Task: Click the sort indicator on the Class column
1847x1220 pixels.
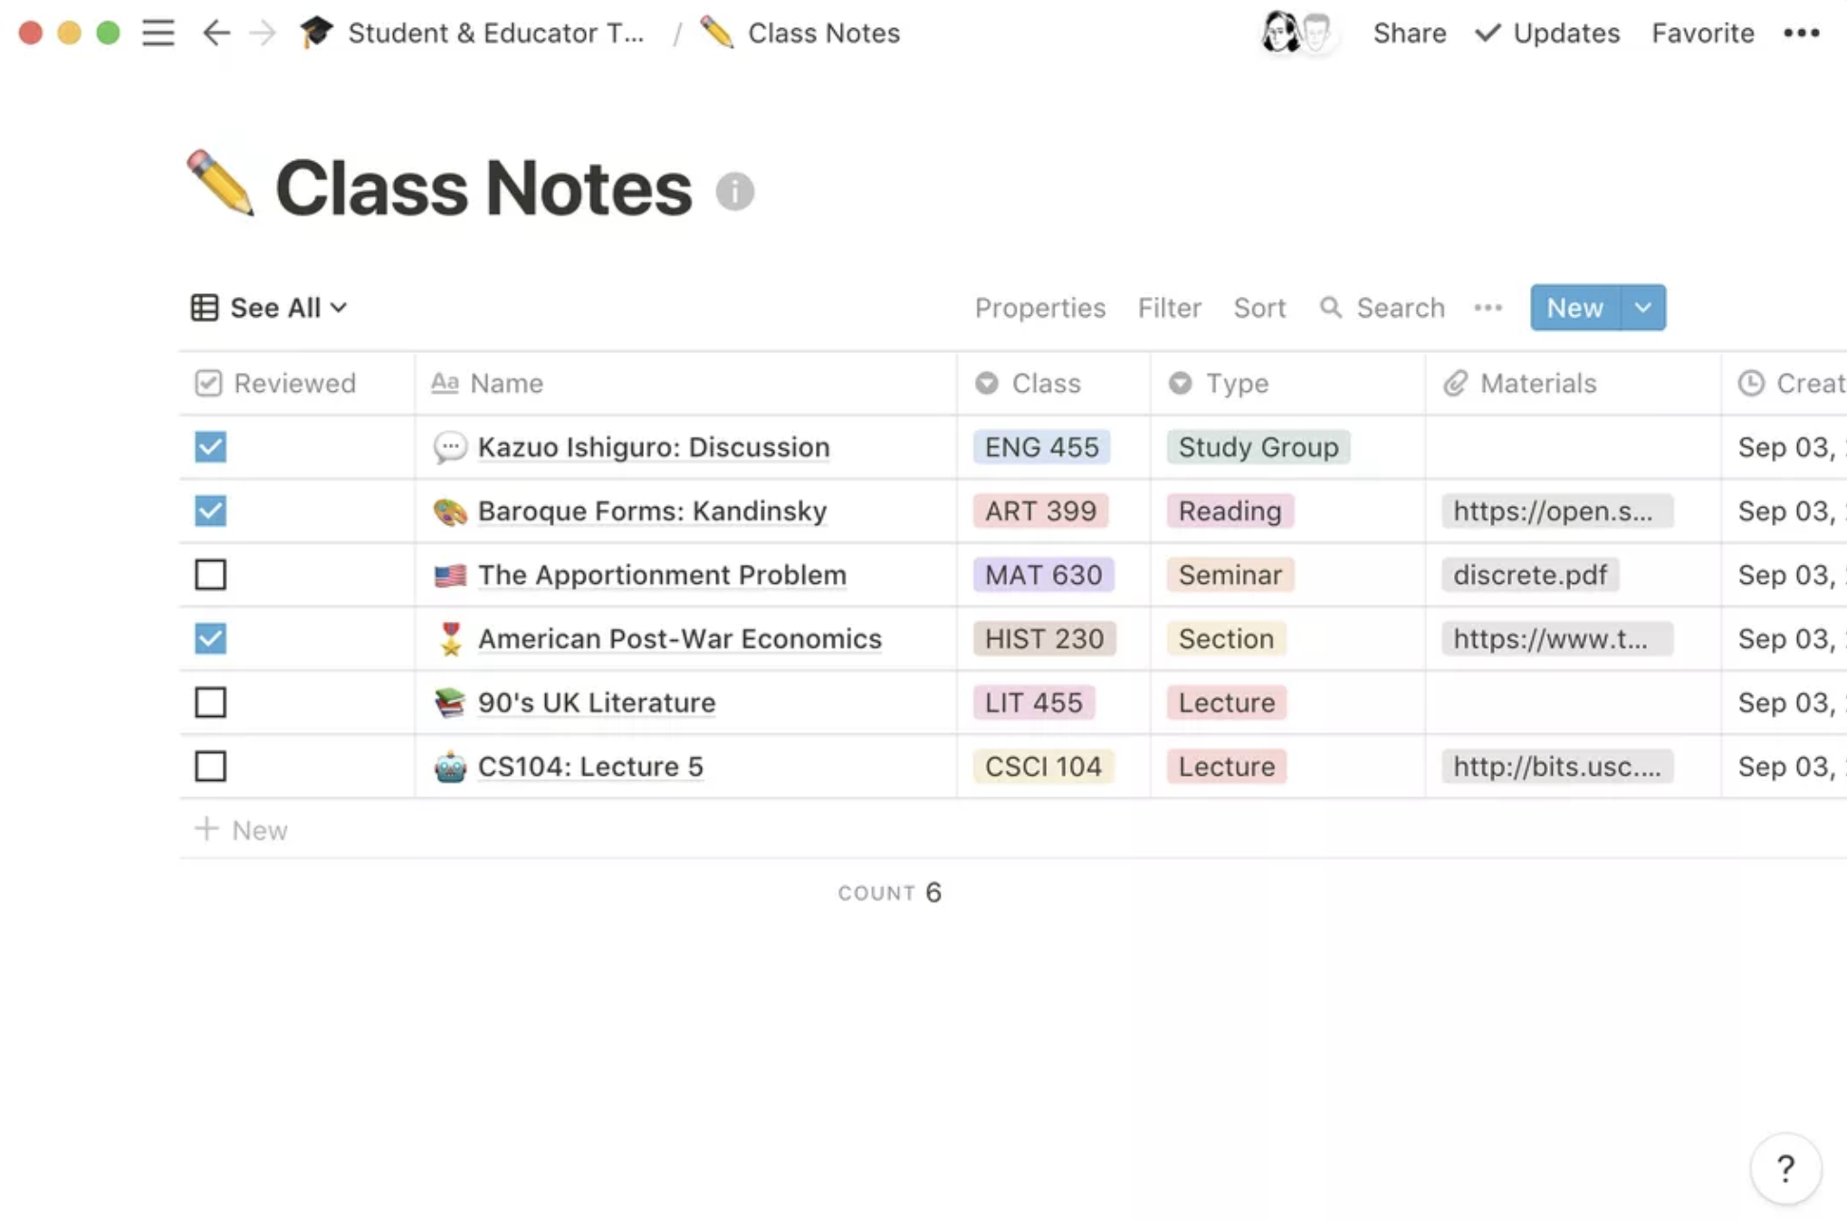Action: click(987, 383)
